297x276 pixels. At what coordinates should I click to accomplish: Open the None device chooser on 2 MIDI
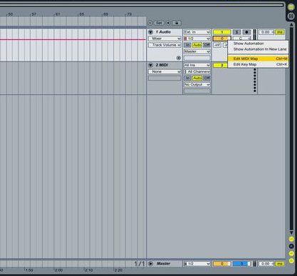(165, 71)
